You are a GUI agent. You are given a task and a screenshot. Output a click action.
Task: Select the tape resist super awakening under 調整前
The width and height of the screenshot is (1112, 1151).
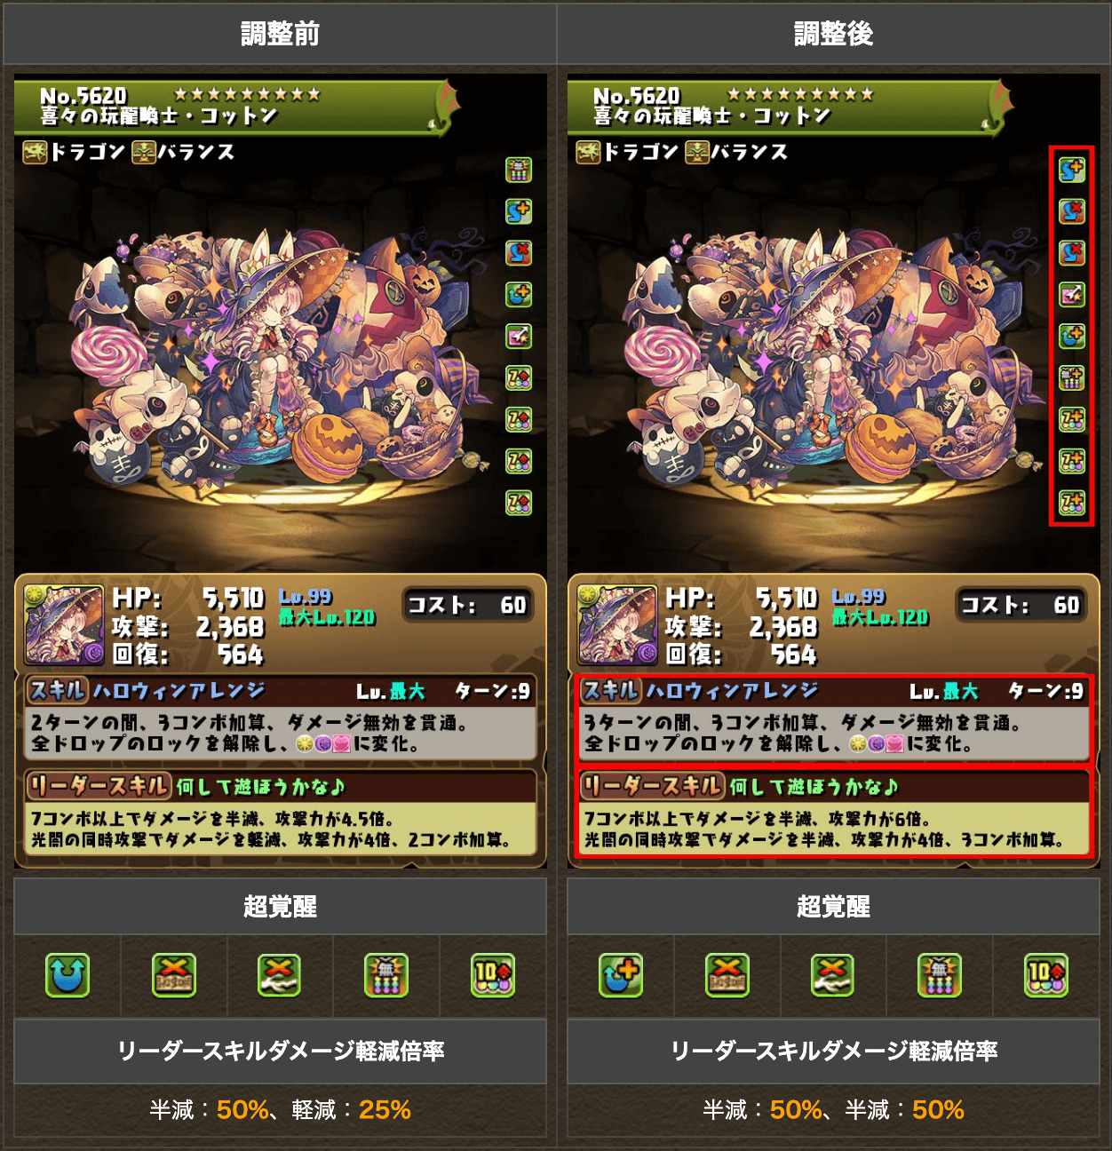click(x=174, y=975)
